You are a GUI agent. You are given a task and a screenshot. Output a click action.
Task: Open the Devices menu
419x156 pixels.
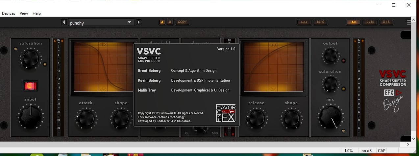point(9,13)
